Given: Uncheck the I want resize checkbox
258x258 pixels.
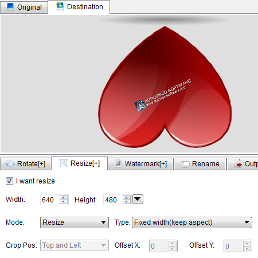Looking at the screenshot, I should pyautogui.click(x=9, y=181).
